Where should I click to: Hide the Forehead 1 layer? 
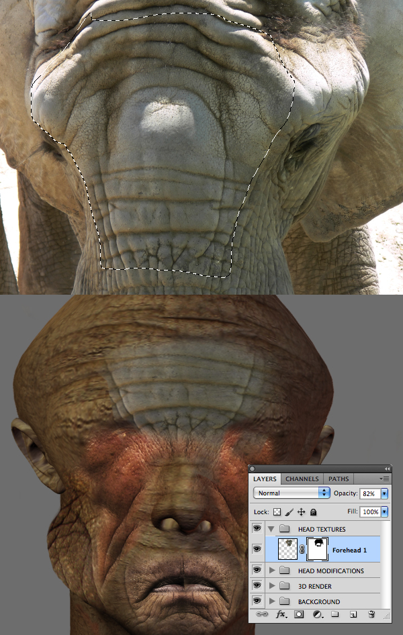click(257, 549)
